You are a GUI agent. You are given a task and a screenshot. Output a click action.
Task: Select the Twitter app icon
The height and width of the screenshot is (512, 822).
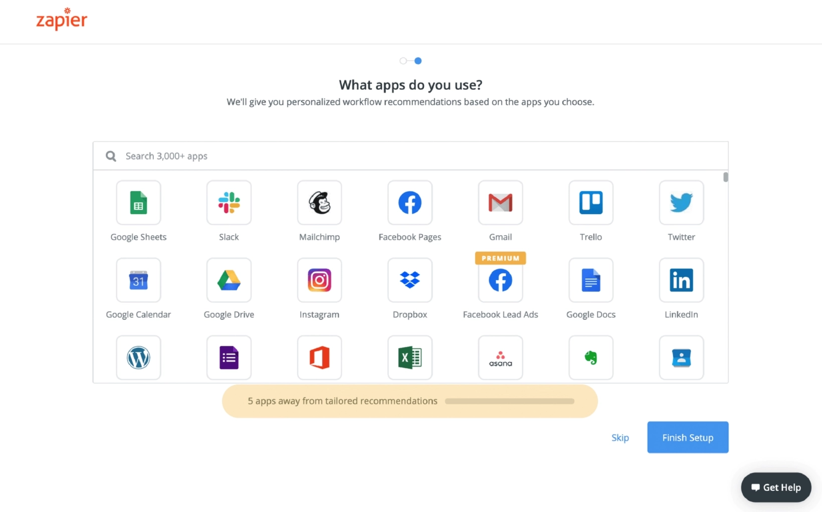(x=681, y=203)
